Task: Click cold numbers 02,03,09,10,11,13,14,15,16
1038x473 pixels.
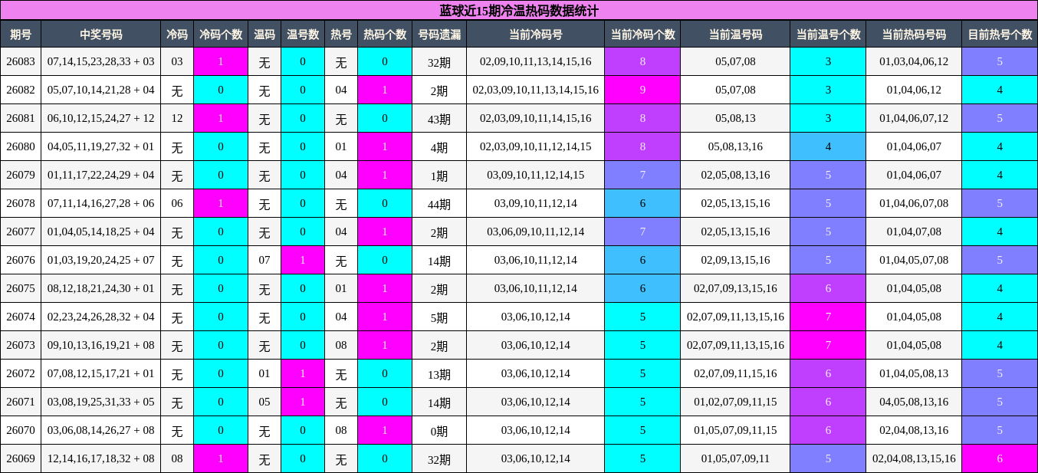Action: pyautogui.click(x=535, y=90)
